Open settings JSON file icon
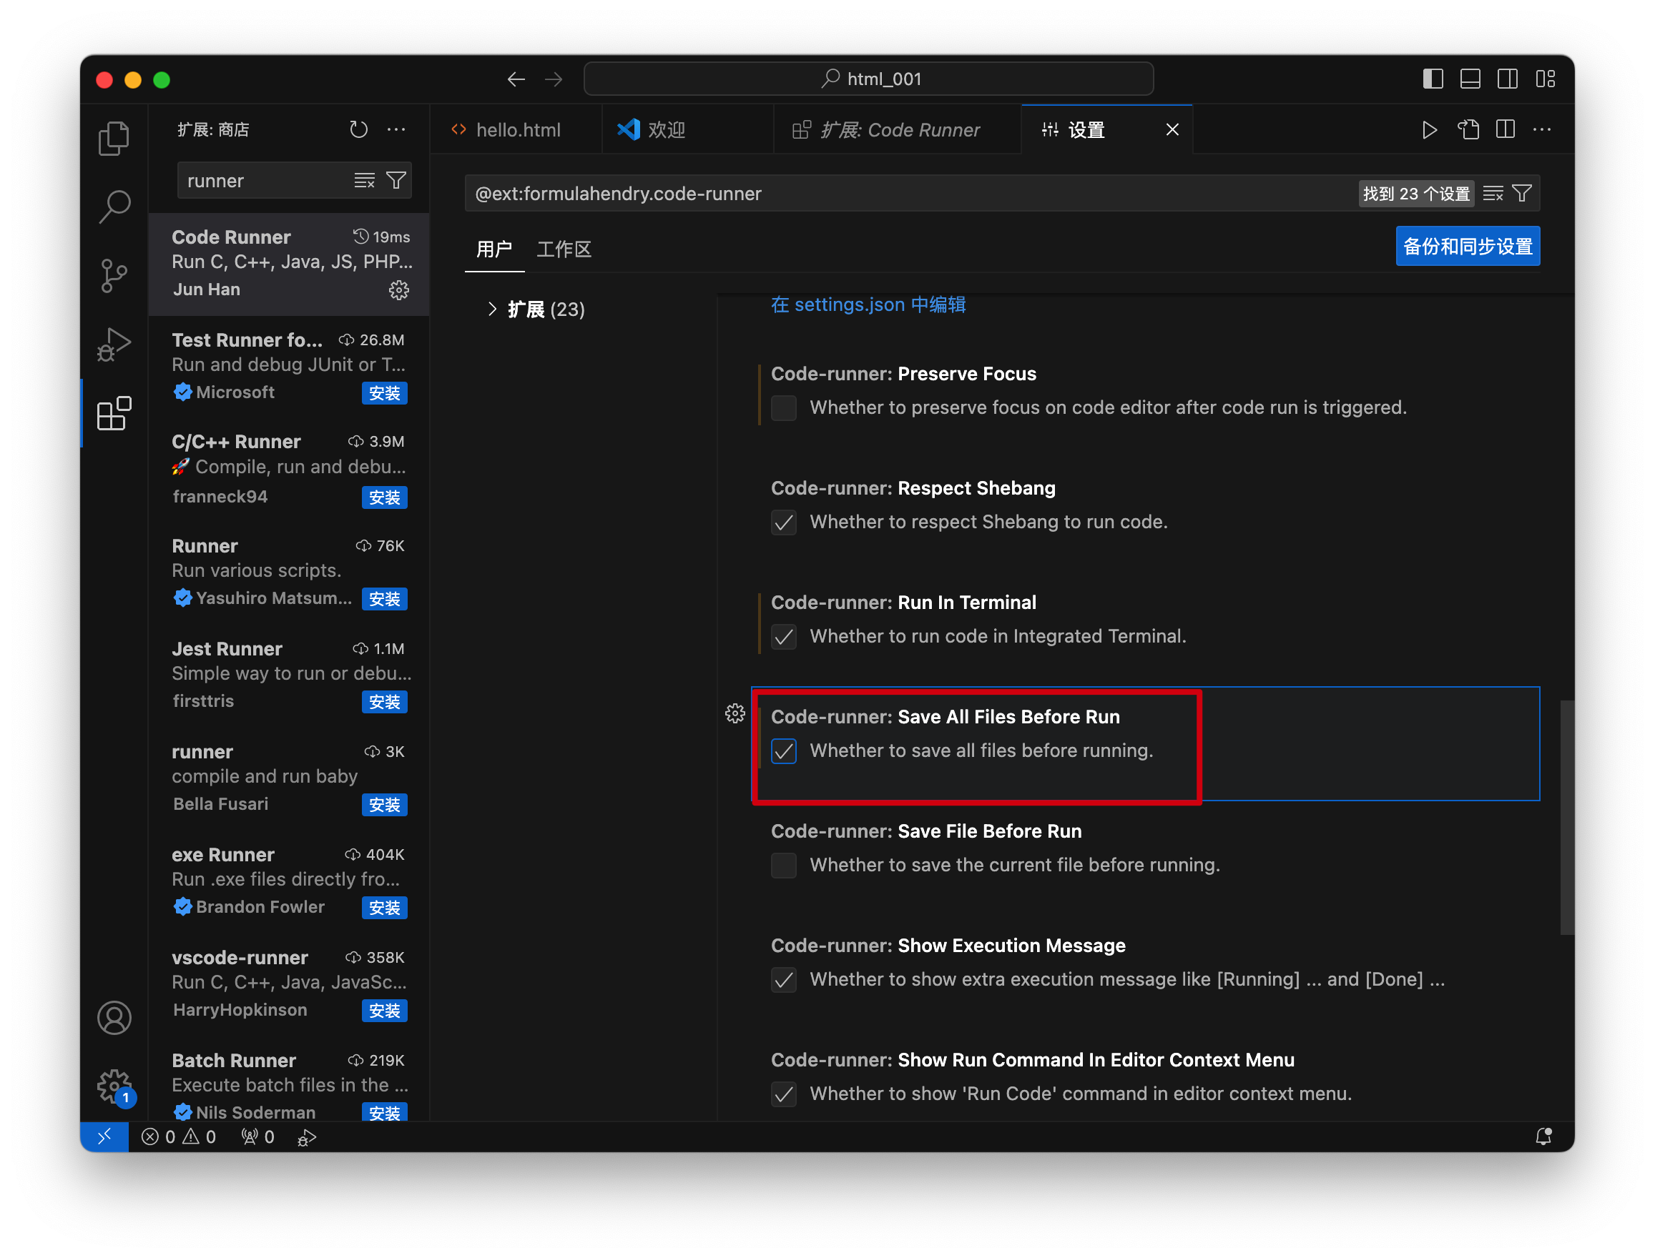 (x=1468, y=129)
